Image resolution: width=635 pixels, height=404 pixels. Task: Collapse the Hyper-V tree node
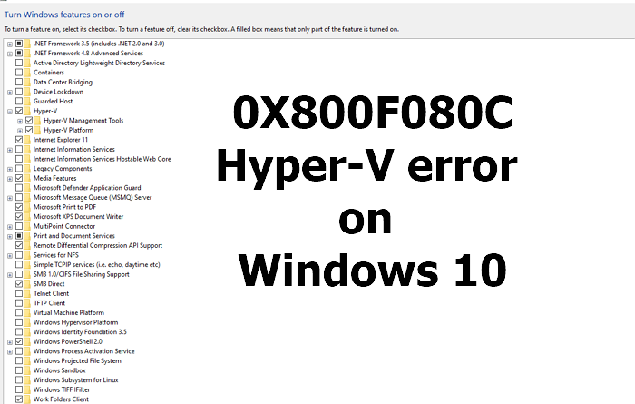pos(10,111)
